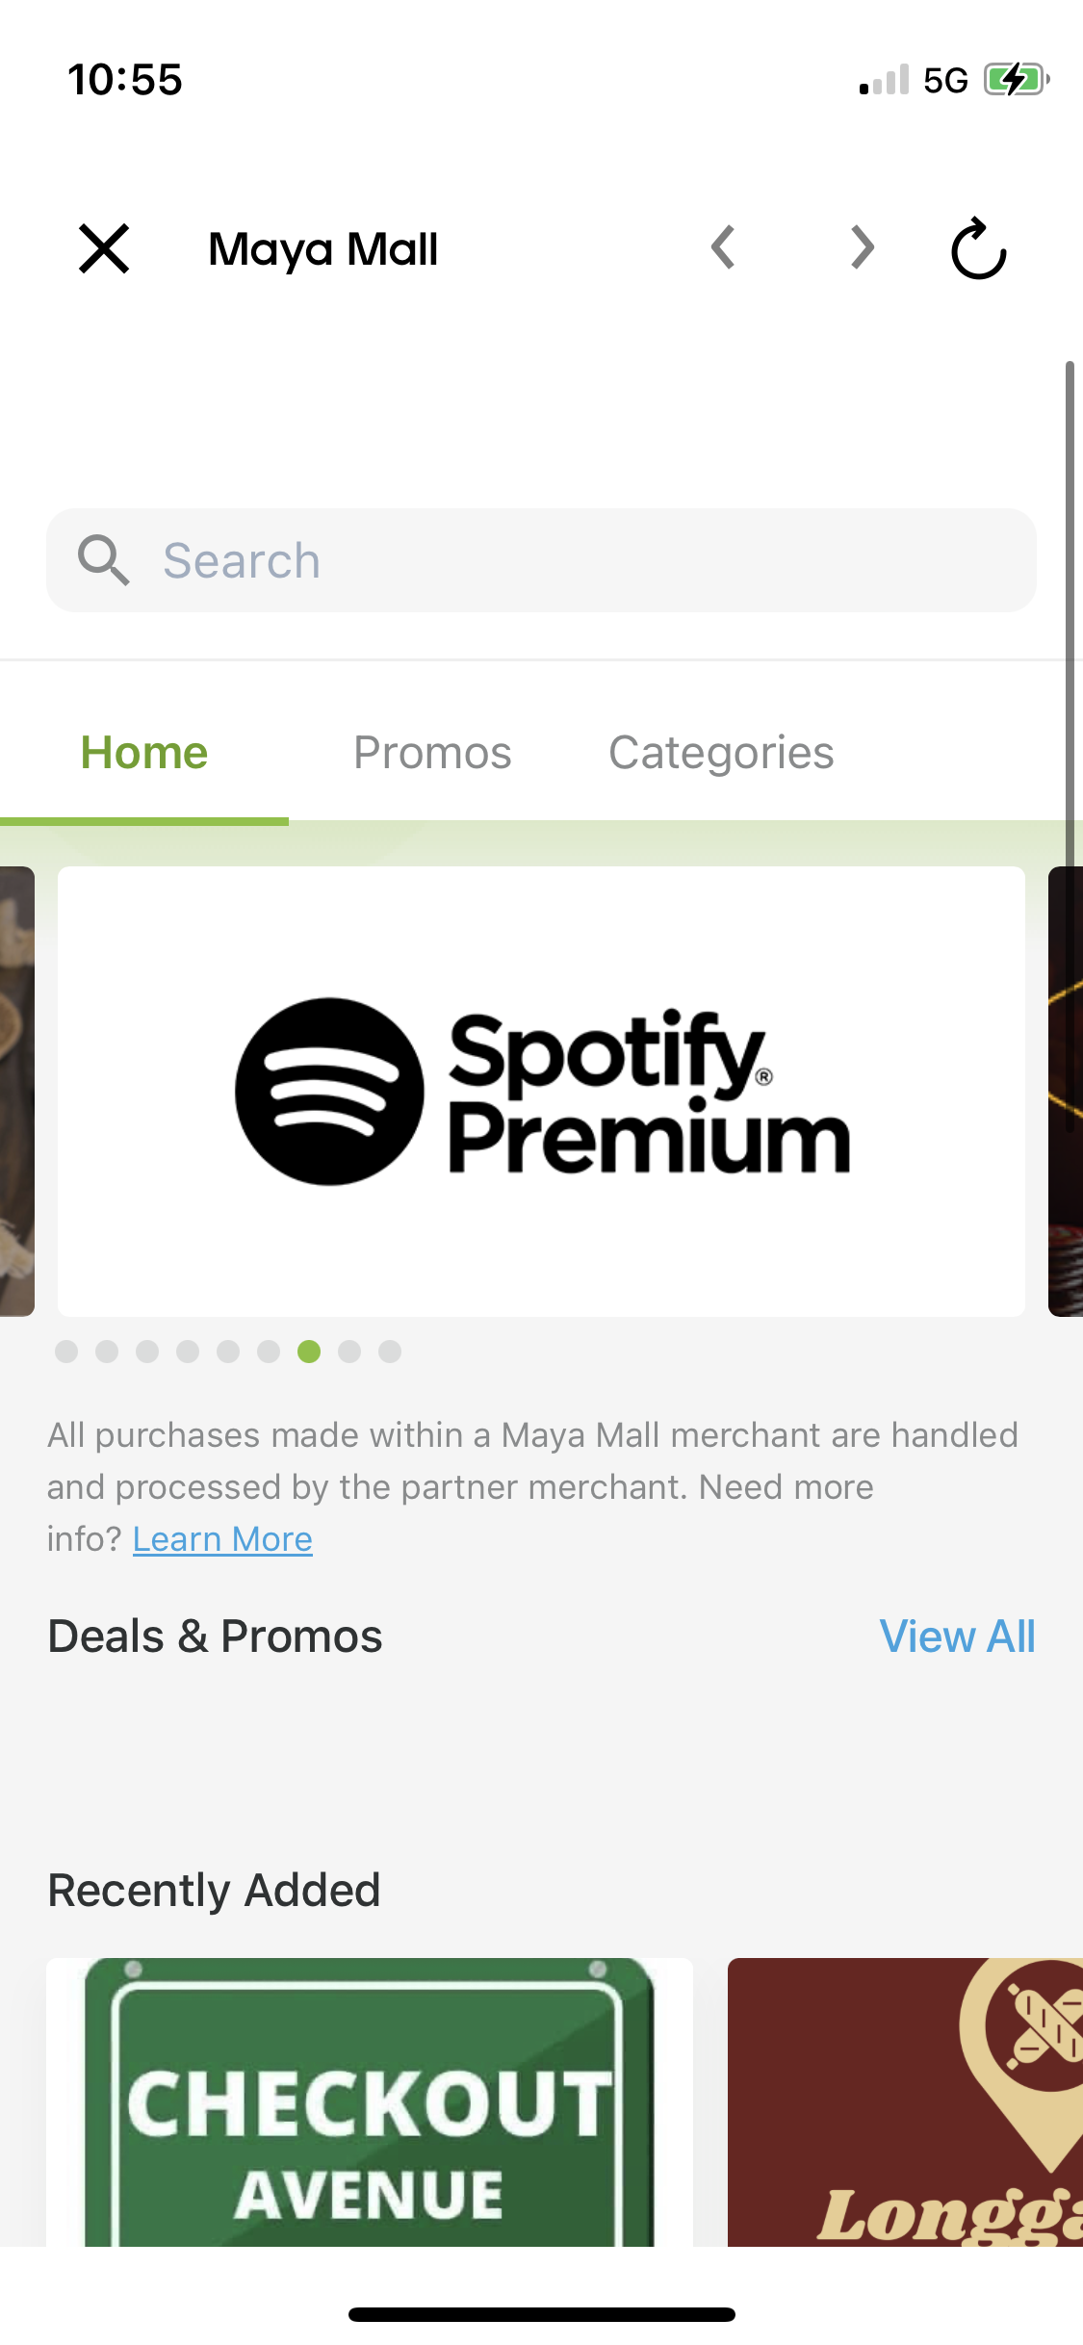Open the Spotify Premium banner
This screenshot has height=2345, width=1083.
pyautogui.click(x=541, y=1092)
